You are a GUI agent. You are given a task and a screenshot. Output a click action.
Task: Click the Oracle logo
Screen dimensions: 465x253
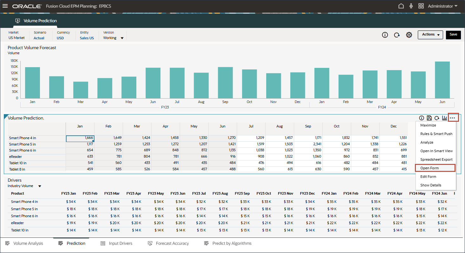(x=27, y=6)
